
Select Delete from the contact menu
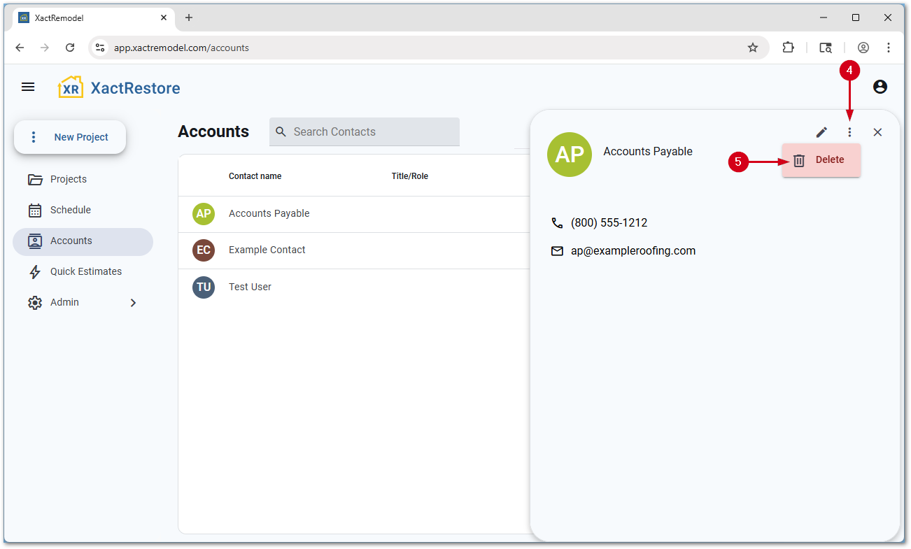(x=821, y=160)
